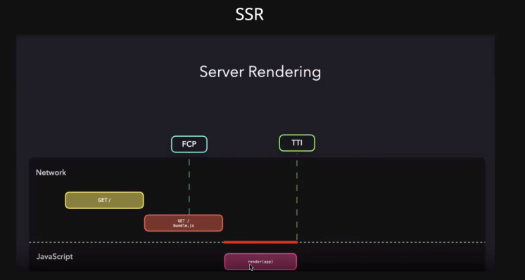Click the pink render(app) block
Image resolution: width=525 pixels, height=280 pixels.
click(x=260, y=262)
